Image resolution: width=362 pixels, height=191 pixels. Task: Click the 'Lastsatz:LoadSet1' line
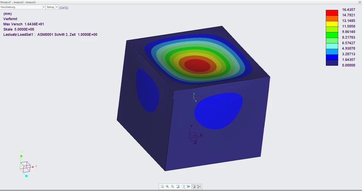pos(50,35)
